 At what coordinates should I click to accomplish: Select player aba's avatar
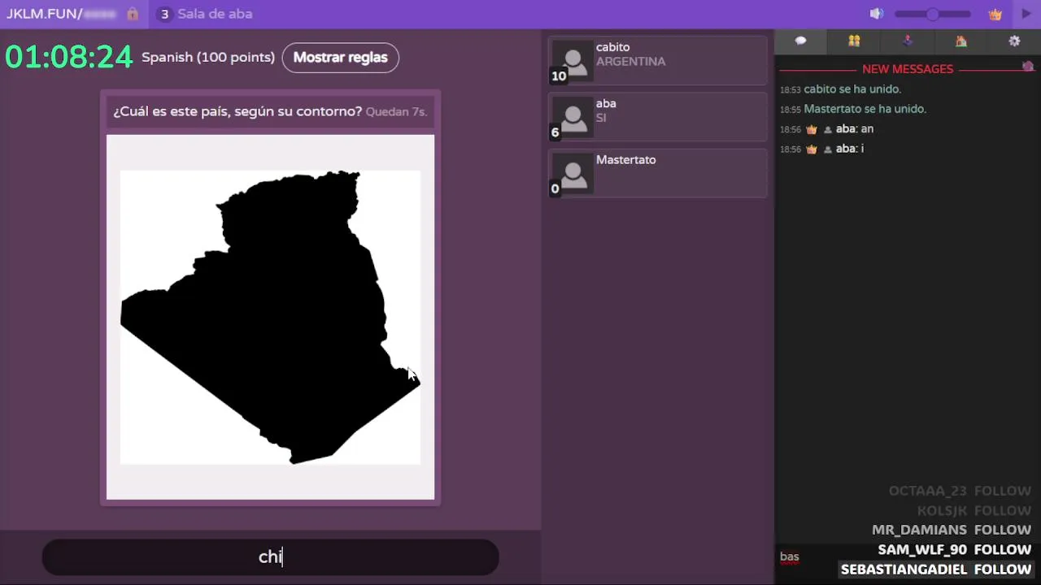[x=573, y=117]
